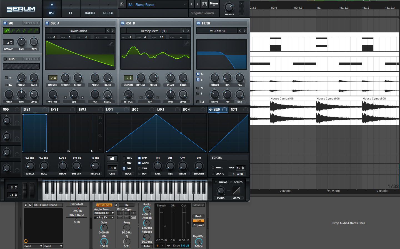Viewport: 400px width, 249px height.
Task: Toggle OSC B enable box
Action: point(122,23)
